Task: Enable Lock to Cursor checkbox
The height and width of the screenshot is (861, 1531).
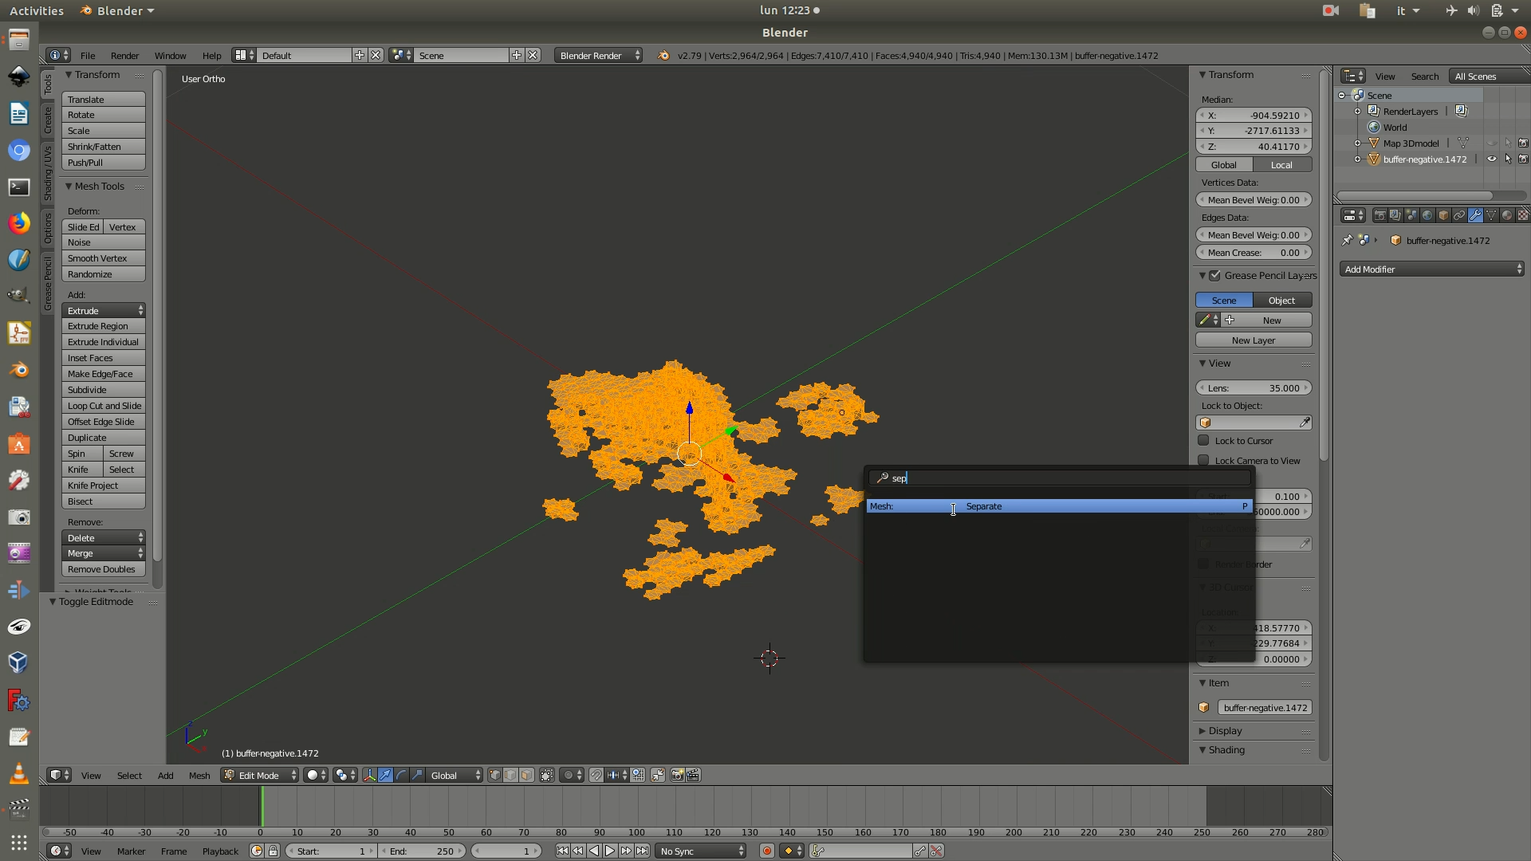Action: [1203, 440]
